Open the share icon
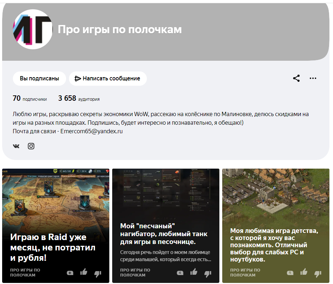The height and width of the screenshot is (284, 333). [297, 78]
